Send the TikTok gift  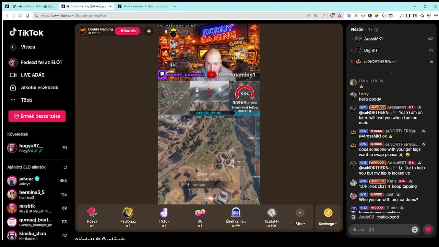coord(164,217)
